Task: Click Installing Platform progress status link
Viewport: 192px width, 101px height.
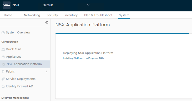Action: coord(83,58)
